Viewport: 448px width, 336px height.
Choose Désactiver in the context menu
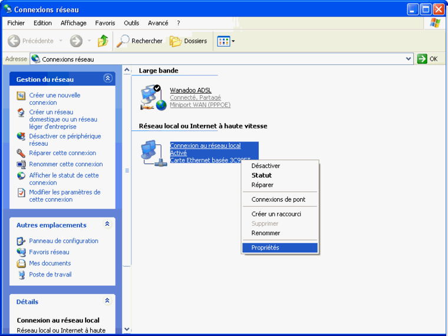(x=280, y=166)
